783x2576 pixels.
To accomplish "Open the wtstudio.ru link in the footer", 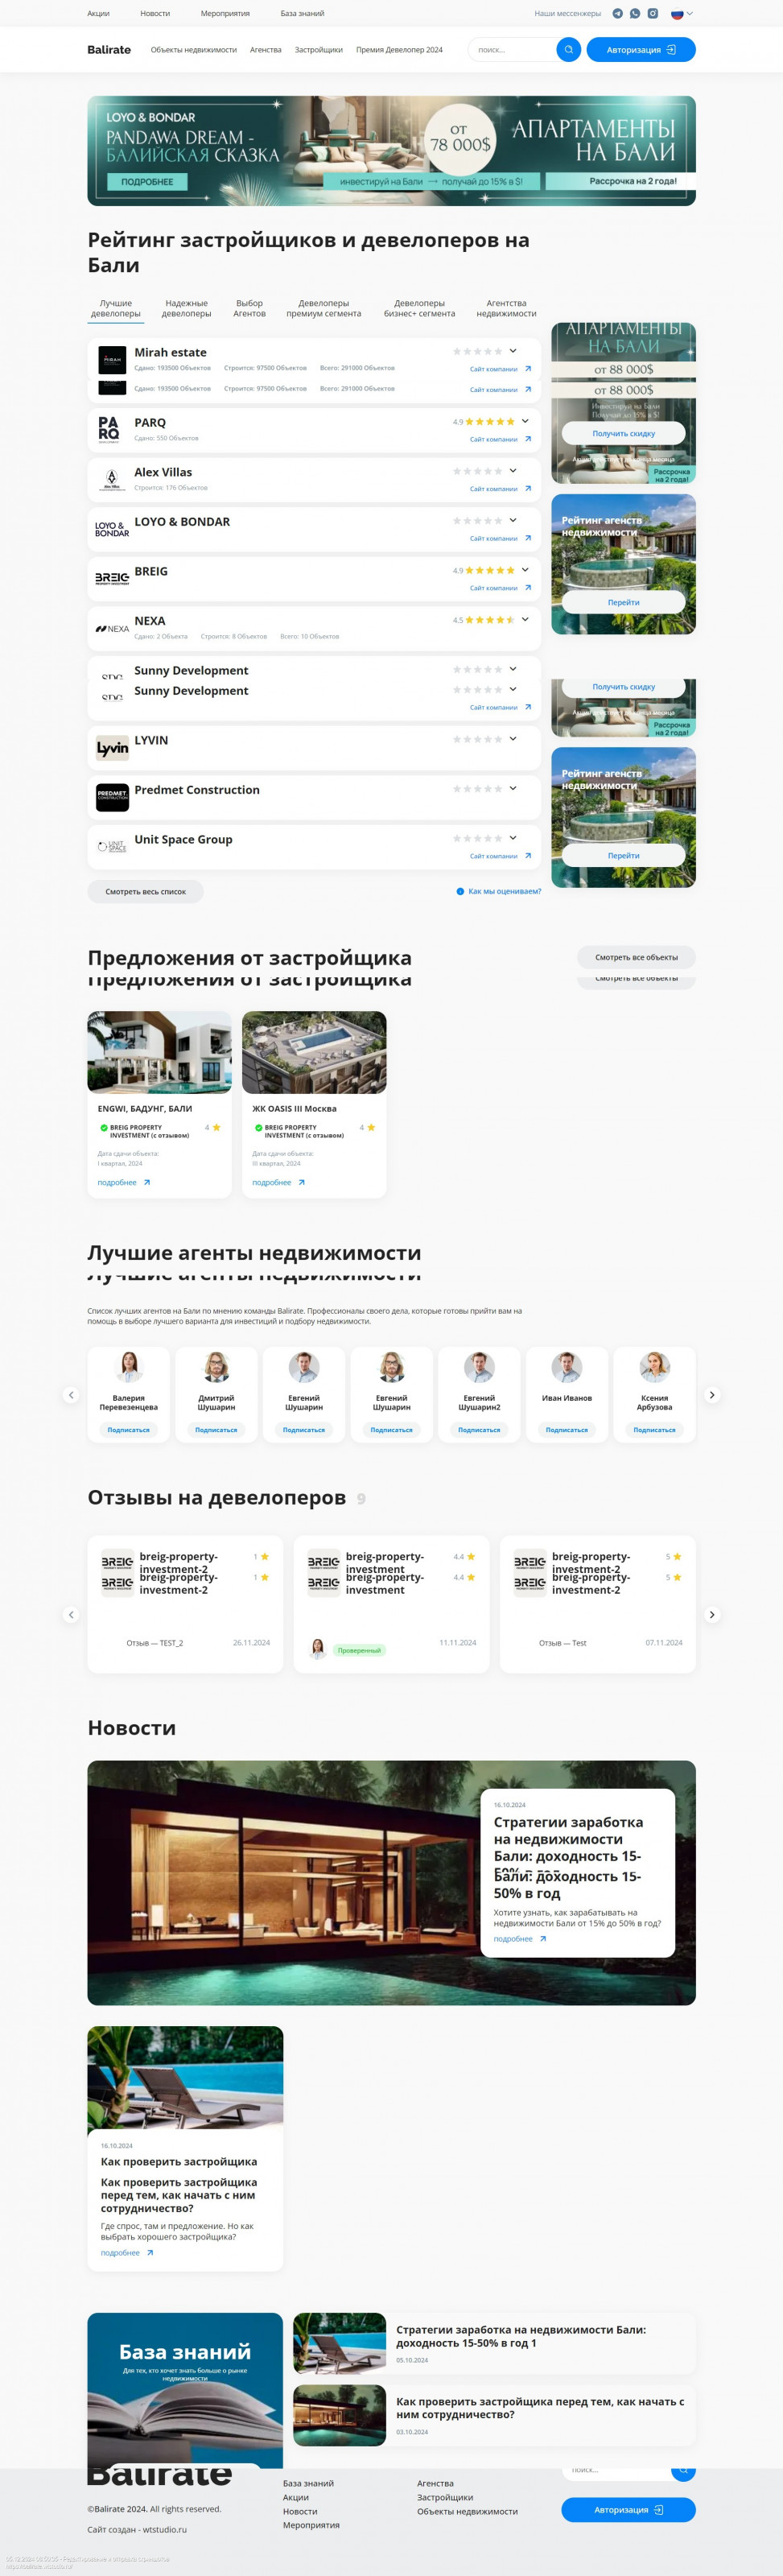I will click(164, 2529).
